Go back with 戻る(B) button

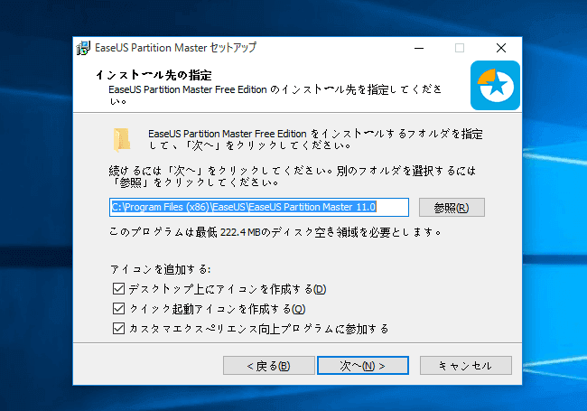[269, 365]
